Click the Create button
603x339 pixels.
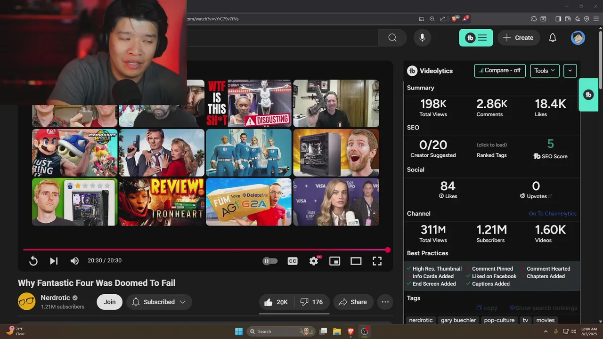(x=519, y=38)
